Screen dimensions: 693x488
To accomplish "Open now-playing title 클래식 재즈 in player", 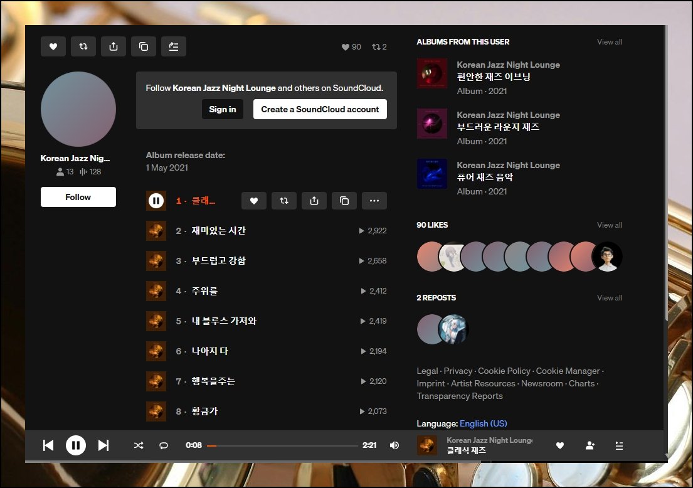I will coord(466,450).
